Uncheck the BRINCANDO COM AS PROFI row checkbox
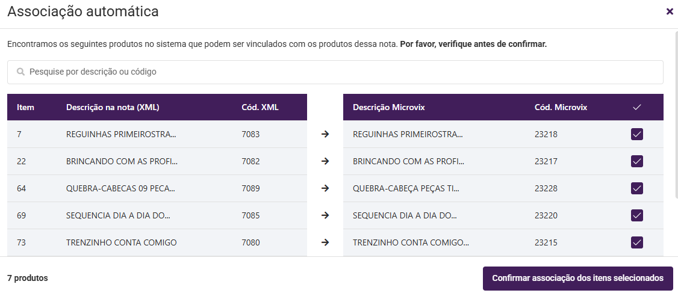The width and height of the screenshot is (678, 296). click(637, 161)
